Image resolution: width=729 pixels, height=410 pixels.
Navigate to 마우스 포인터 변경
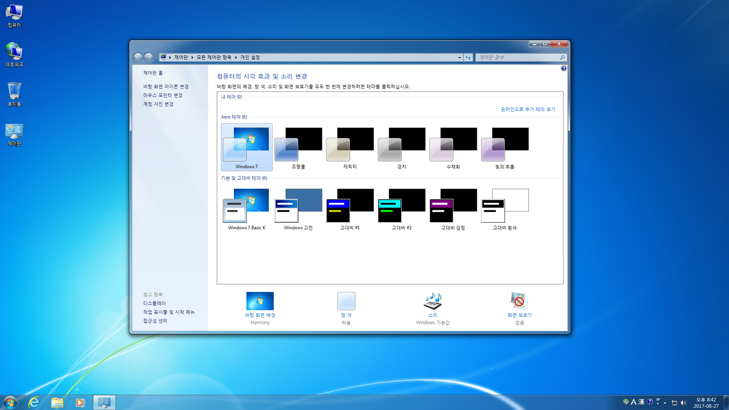click(x=163, y=95)
